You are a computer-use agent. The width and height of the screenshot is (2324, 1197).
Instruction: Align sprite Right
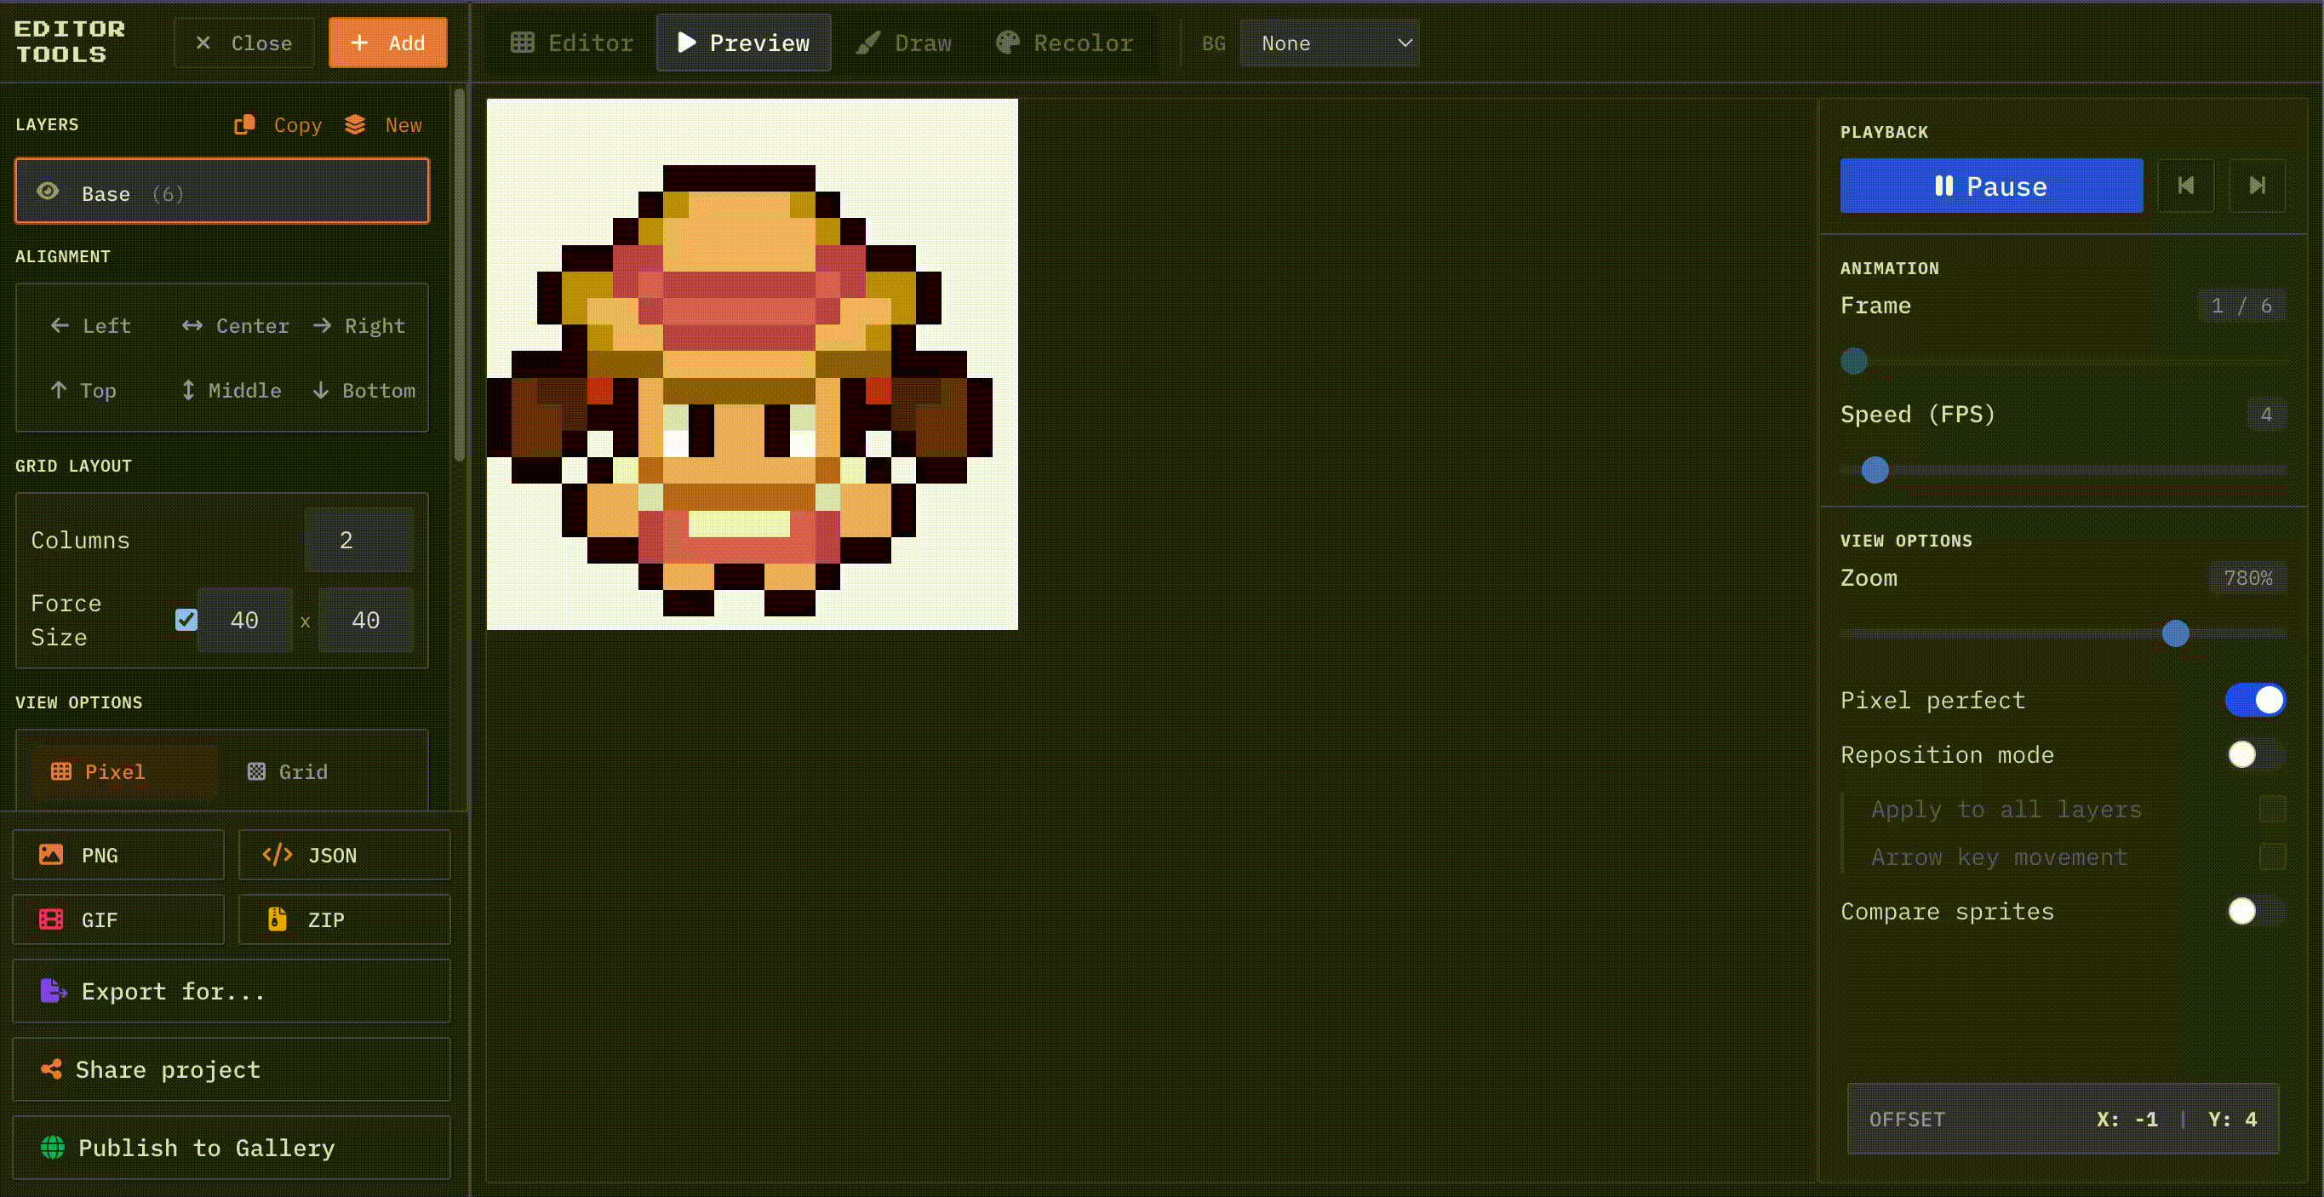point(359,325)
